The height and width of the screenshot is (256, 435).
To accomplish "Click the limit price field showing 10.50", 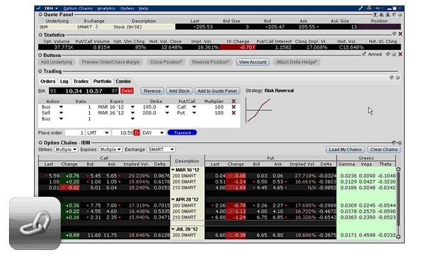I will (123, 133).
